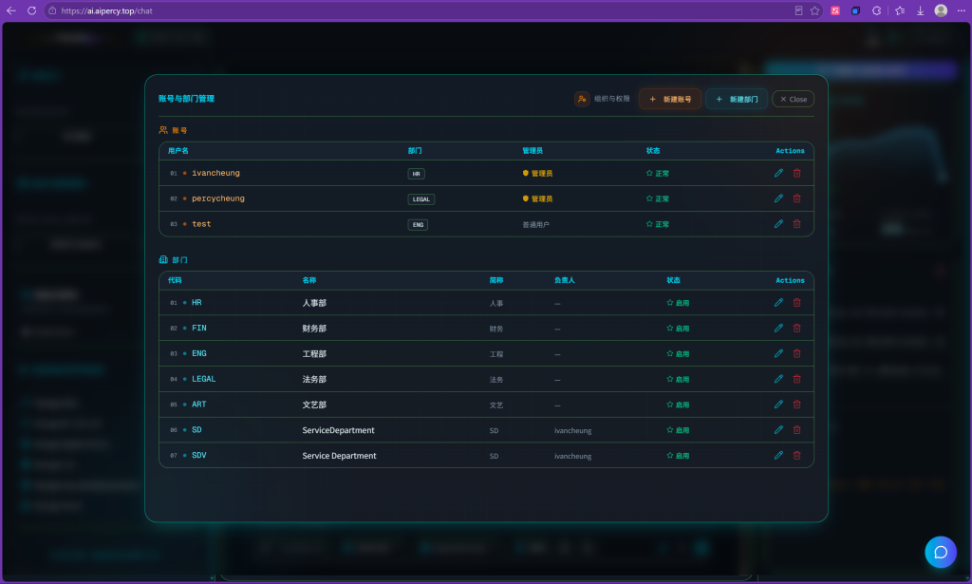Image resolution: width=972 pixels, height=584 pixels.
Task: Open 组织与权限 settings
Action: pyautogui.click(x=603, y=99)
